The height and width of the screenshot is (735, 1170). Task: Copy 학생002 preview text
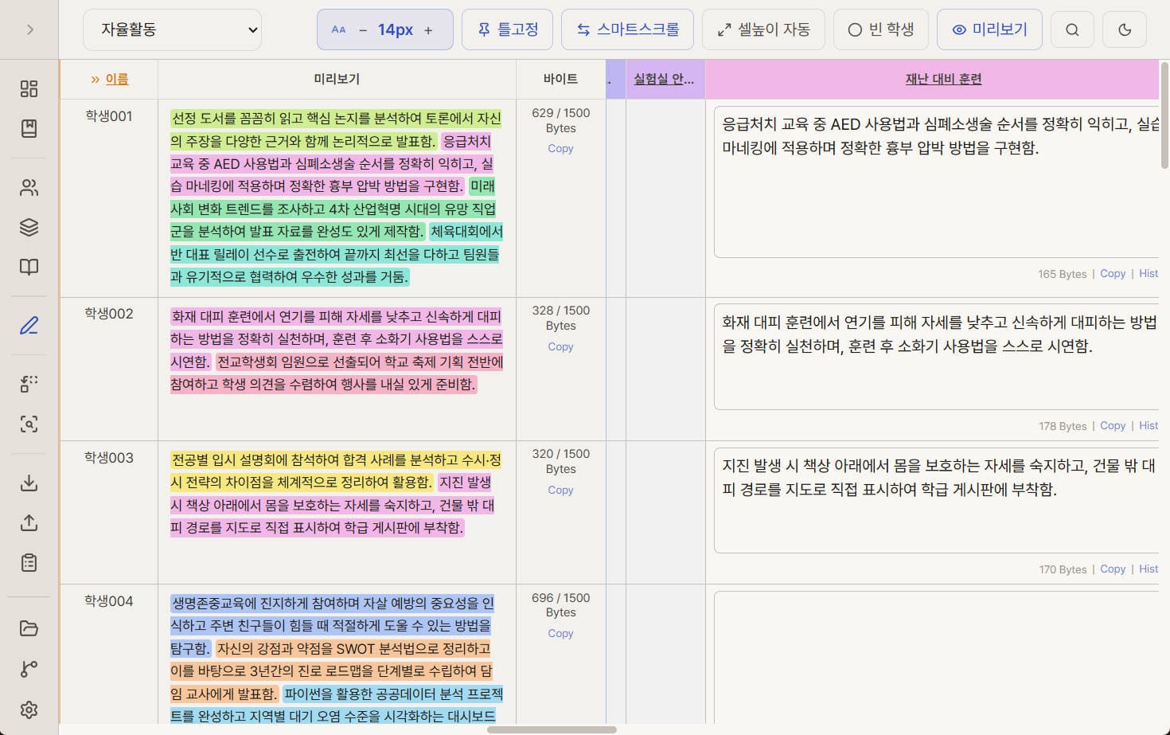(560, 346)
